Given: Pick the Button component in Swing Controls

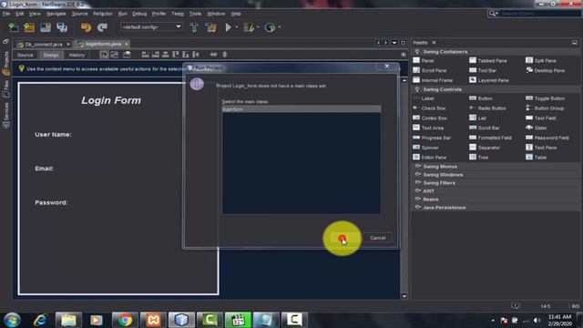Looking at the screenshot, I should [x=481, y=98].
